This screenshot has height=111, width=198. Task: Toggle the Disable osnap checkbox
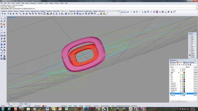tap(190, 57)
